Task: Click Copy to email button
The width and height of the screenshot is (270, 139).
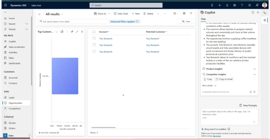Action: [x=224, y=79]
